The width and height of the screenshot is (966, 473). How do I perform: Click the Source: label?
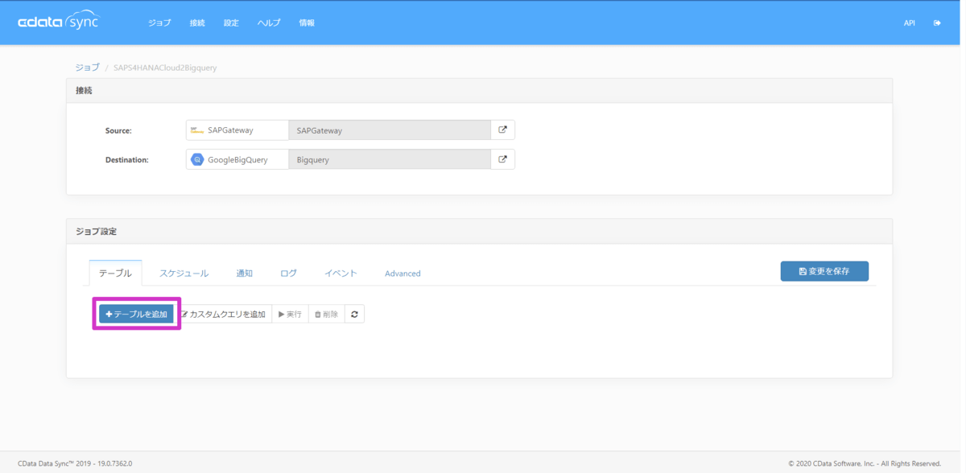pos(118,130)
